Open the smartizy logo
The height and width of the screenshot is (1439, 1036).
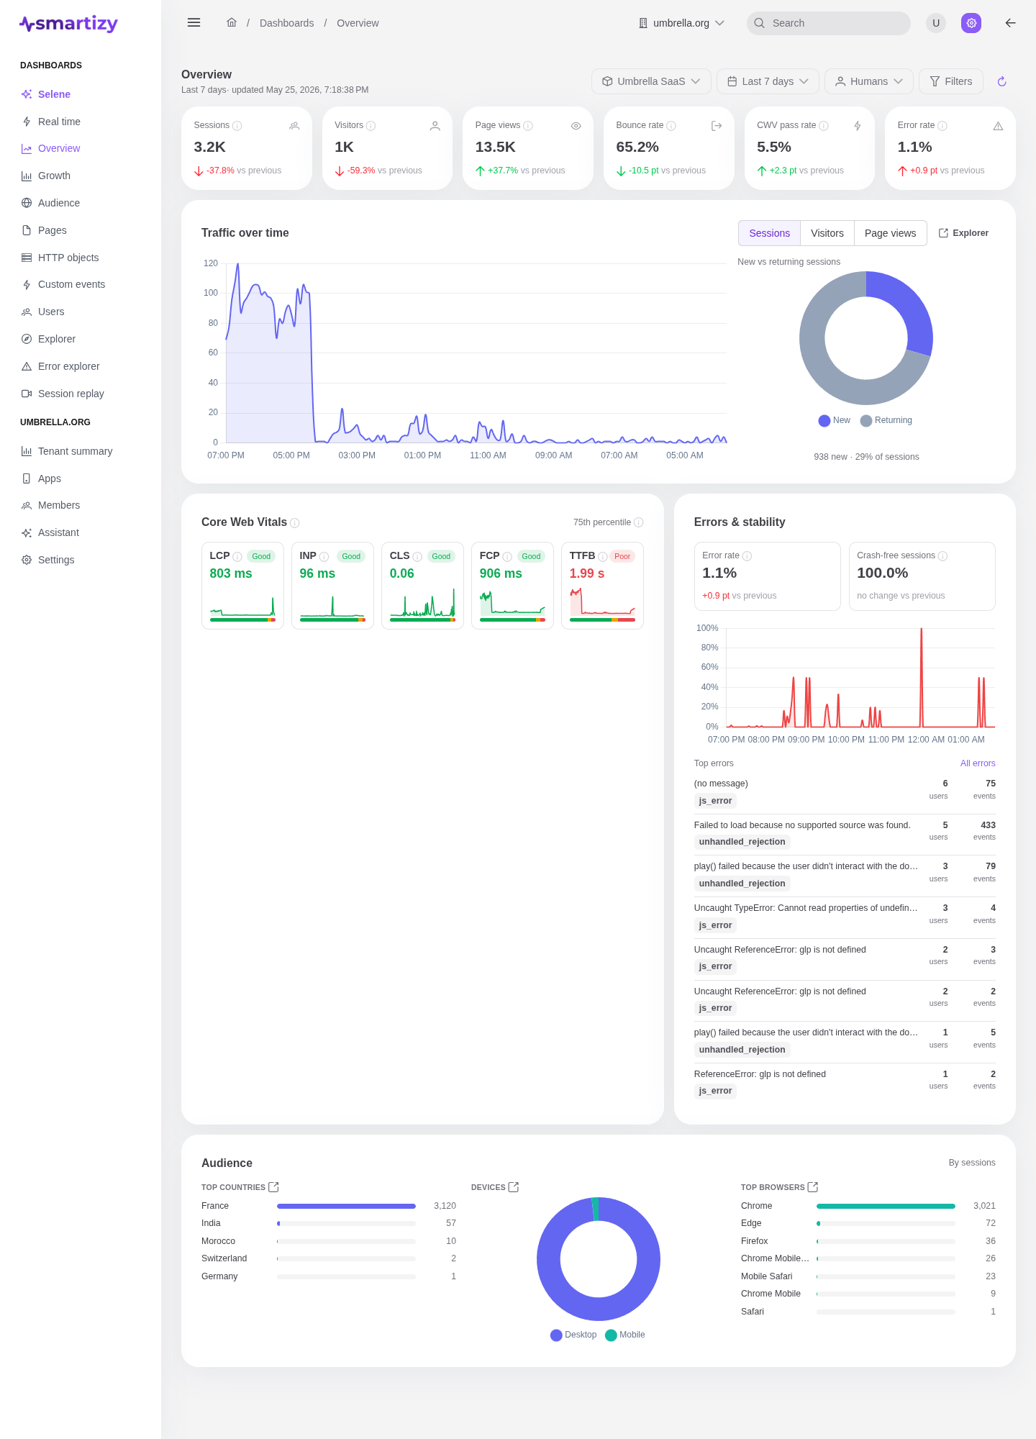pos(68,24)
